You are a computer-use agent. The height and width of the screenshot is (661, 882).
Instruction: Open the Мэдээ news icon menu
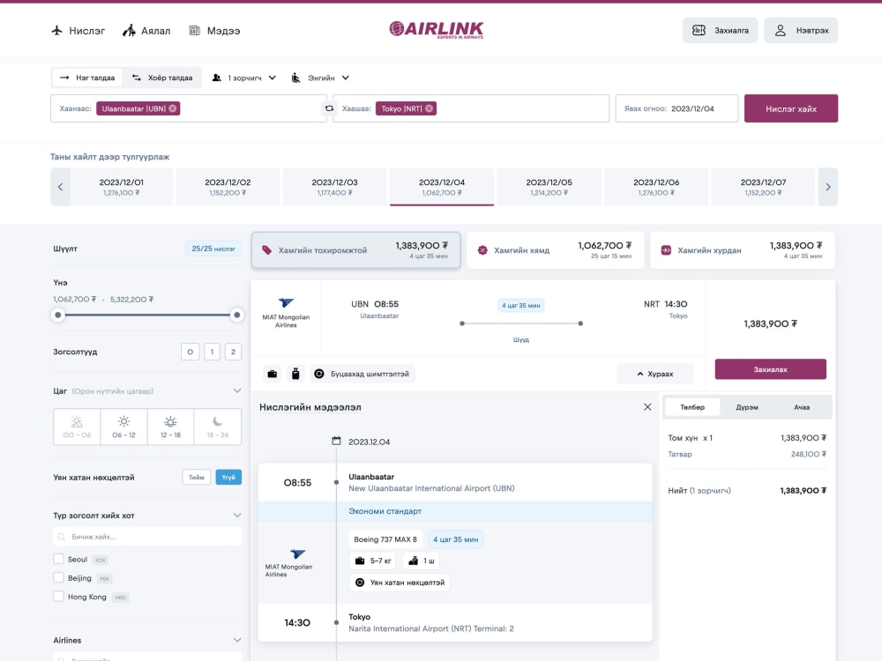click(x=214, y=30)
